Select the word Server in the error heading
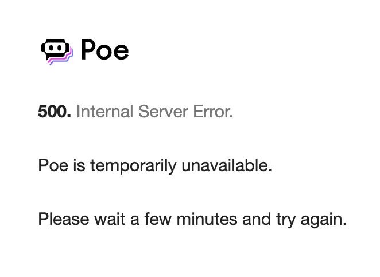The image size is (380, 277). (x=163, y=112)
